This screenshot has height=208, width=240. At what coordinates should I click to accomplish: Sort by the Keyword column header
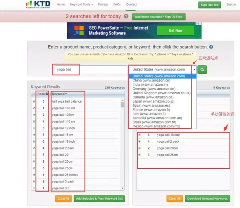59,94
